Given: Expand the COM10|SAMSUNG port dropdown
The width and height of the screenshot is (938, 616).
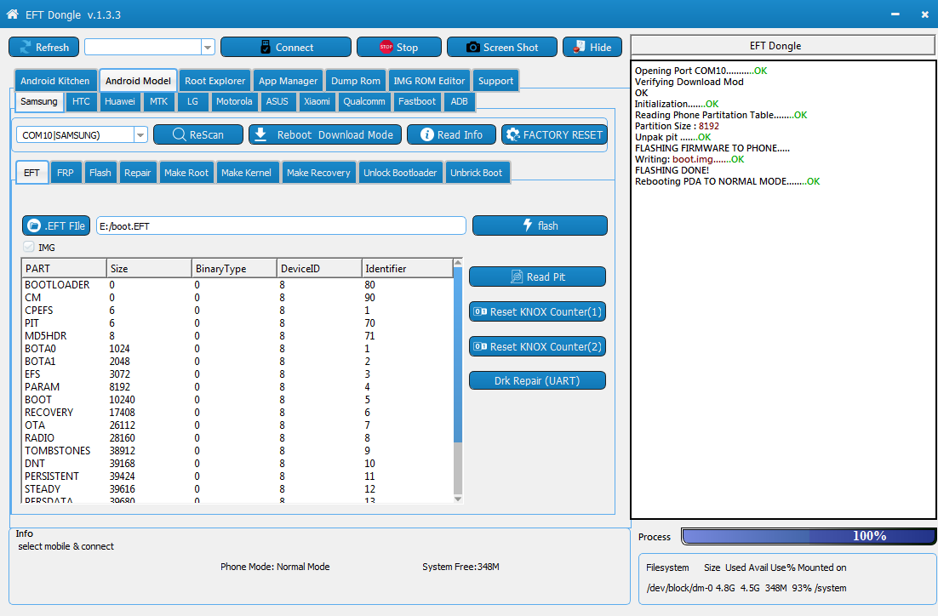Looking at the screenshot, I should click(140, 135).
